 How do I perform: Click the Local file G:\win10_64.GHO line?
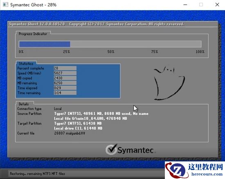[90, 119]
